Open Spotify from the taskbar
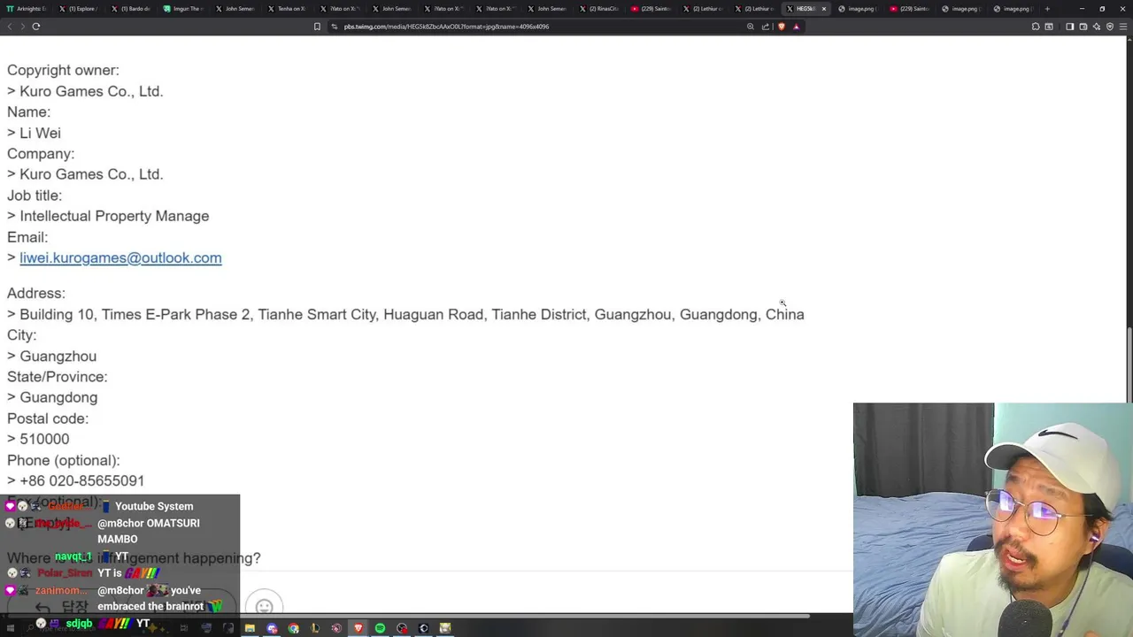 pyautogui.click(x=380, y=628)
